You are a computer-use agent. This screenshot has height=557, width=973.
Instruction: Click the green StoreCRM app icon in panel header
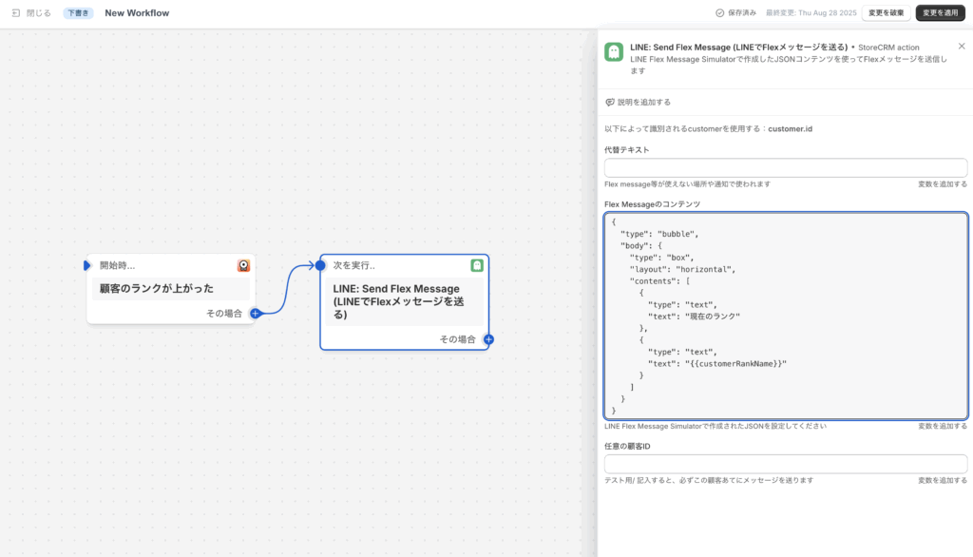(x=614, y=51)
